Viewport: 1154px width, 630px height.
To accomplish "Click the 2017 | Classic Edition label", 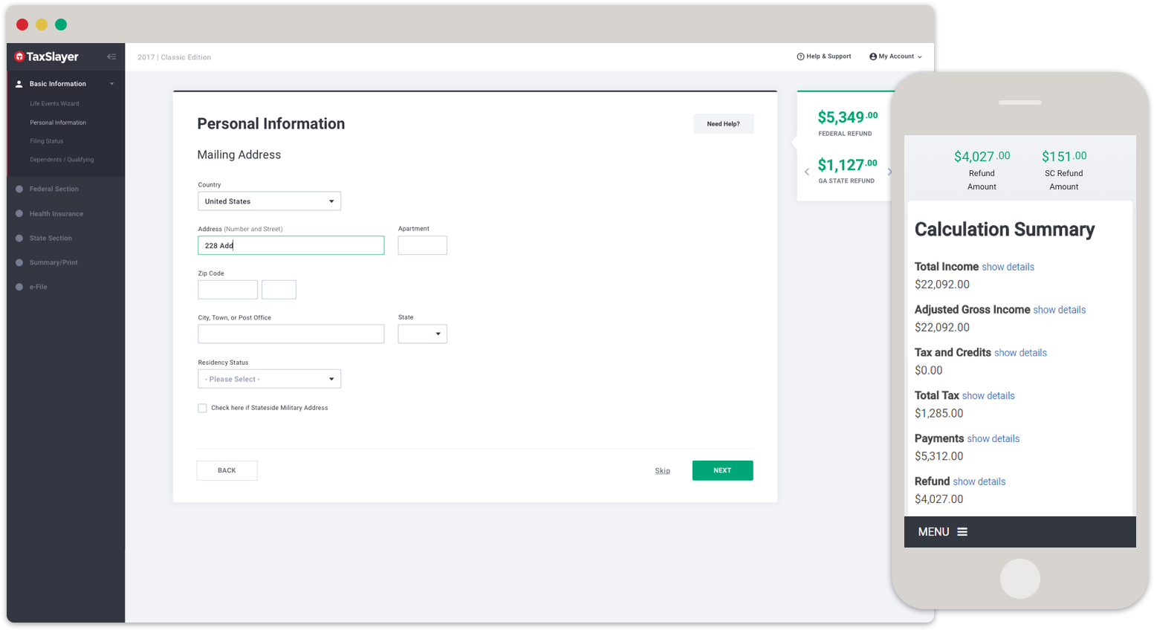I will point(174,57).
